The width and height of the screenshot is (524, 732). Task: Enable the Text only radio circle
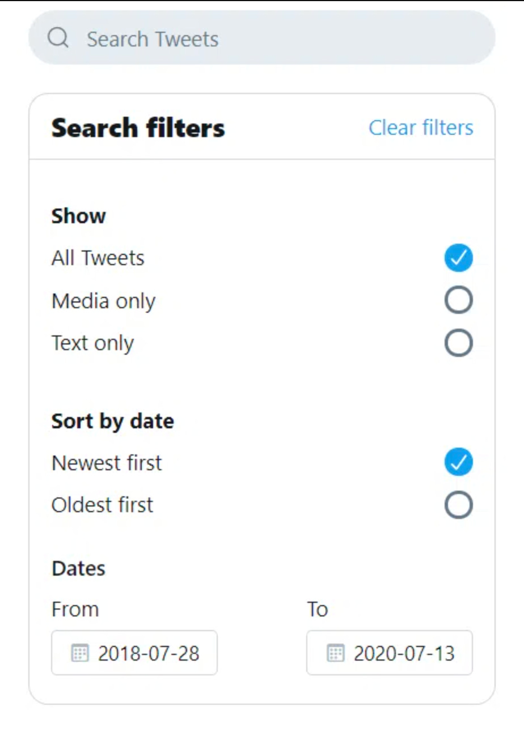coord(458,343)
